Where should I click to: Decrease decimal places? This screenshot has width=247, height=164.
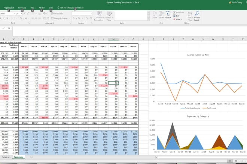tap(91, 18)
